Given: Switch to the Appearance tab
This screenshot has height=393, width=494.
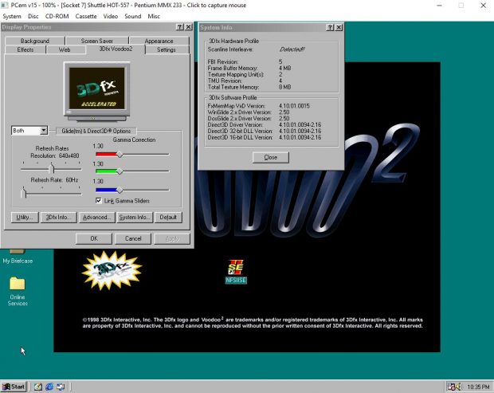Looking at the screenshot, I should coord(159,41).
